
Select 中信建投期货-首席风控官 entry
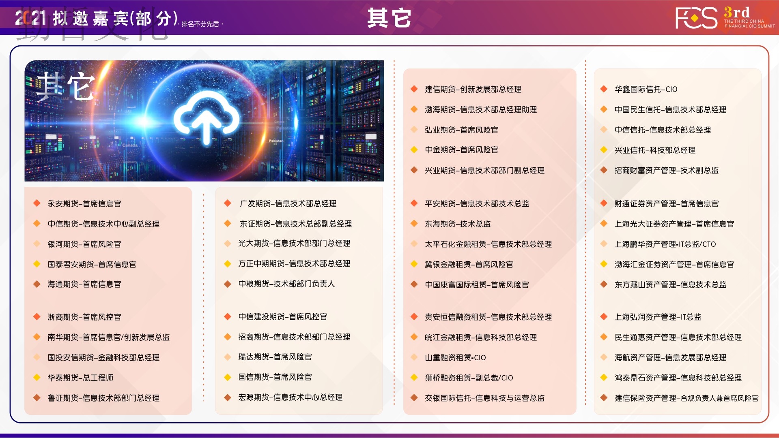(x=283, y=316)
